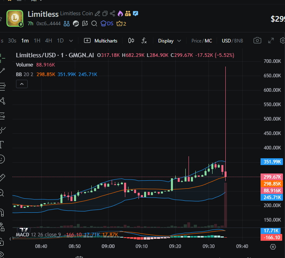Click the -166.10 MACD histogram axis label

point(271,238)
